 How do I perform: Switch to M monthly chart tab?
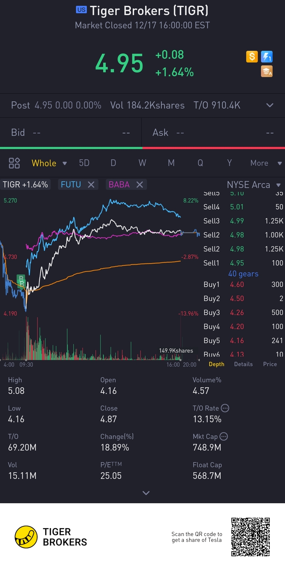pyautogui.click(x=171, y=163)
